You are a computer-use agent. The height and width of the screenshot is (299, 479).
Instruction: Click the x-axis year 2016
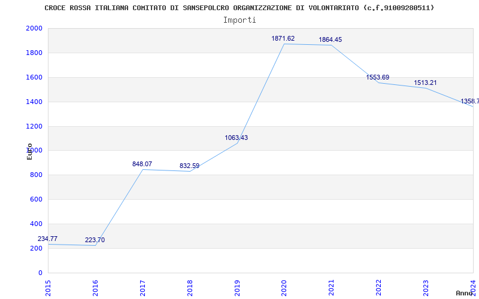tap(95, 288)
